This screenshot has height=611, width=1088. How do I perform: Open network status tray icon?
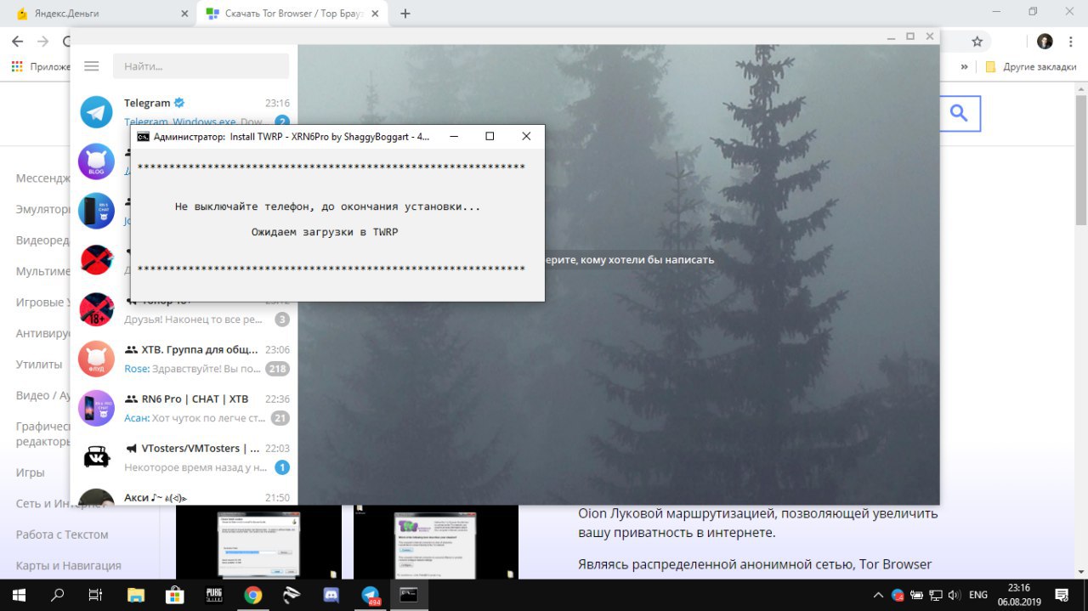(937, 595)
